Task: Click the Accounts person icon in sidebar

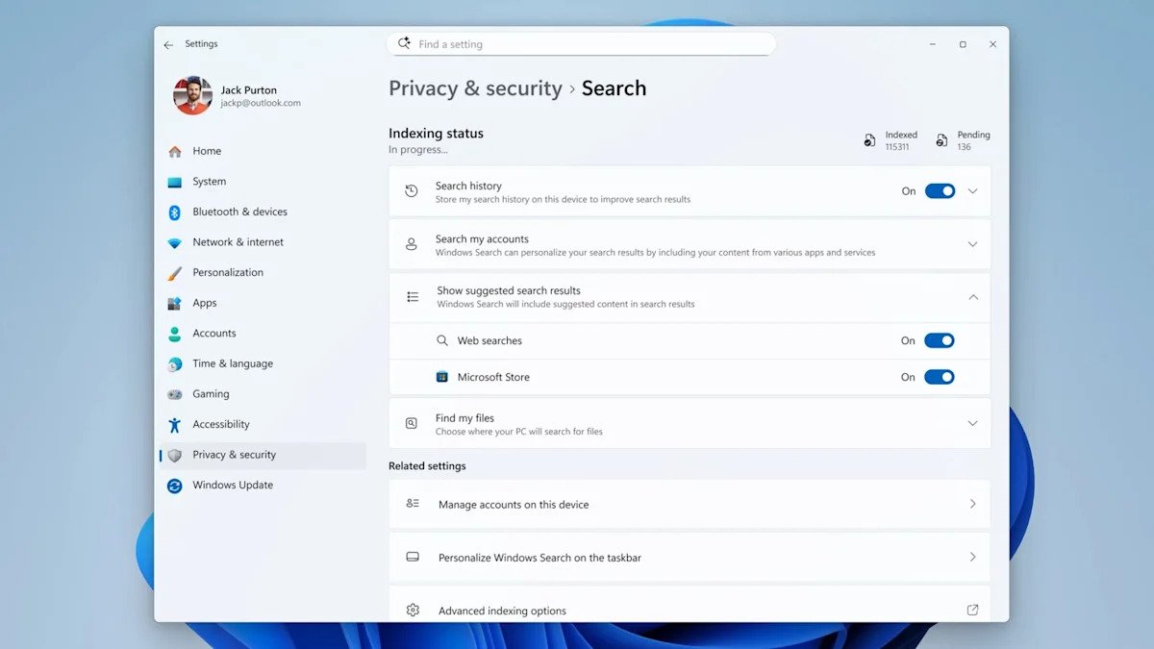Action: [x=174, y=334]
